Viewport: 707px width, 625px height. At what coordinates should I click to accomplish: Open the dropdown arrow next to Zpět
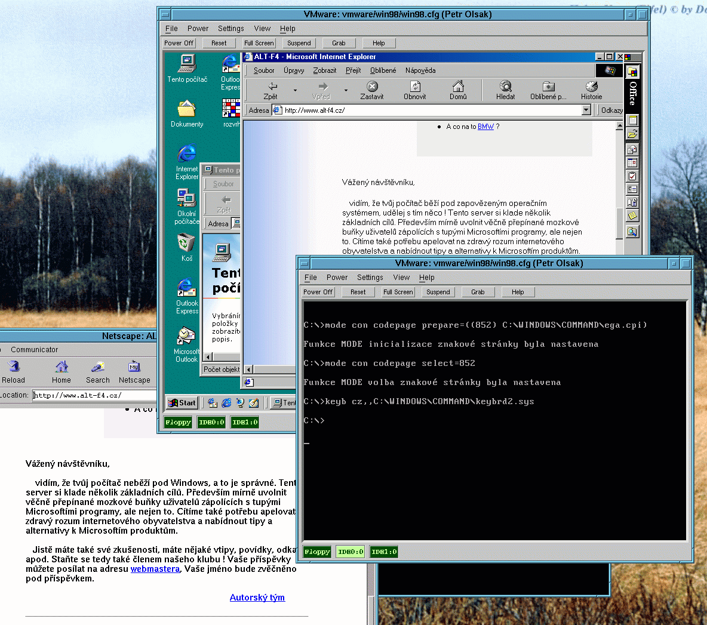295,91
